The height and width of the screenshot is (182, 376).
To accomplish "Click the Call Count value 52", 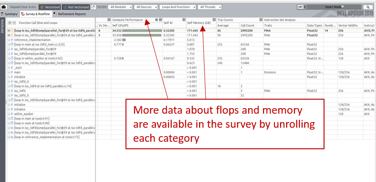I will point(243,95).
